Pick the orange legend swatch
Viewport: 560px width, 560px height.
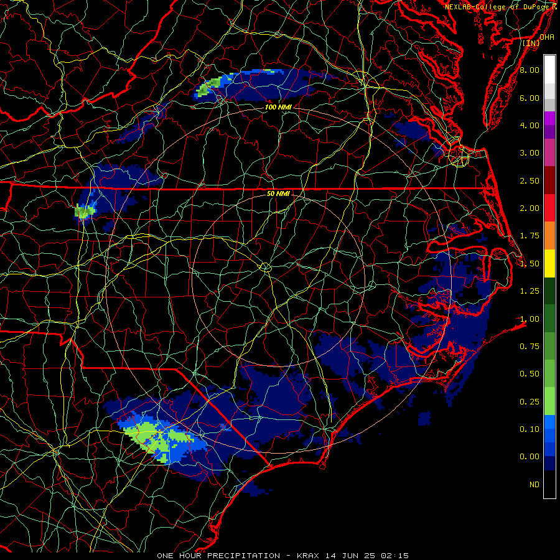pos(549,236)
